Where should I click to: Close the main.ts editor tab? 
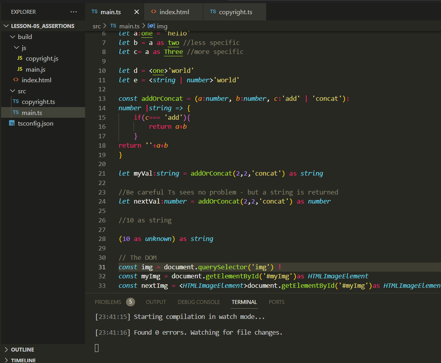(136, 12)
